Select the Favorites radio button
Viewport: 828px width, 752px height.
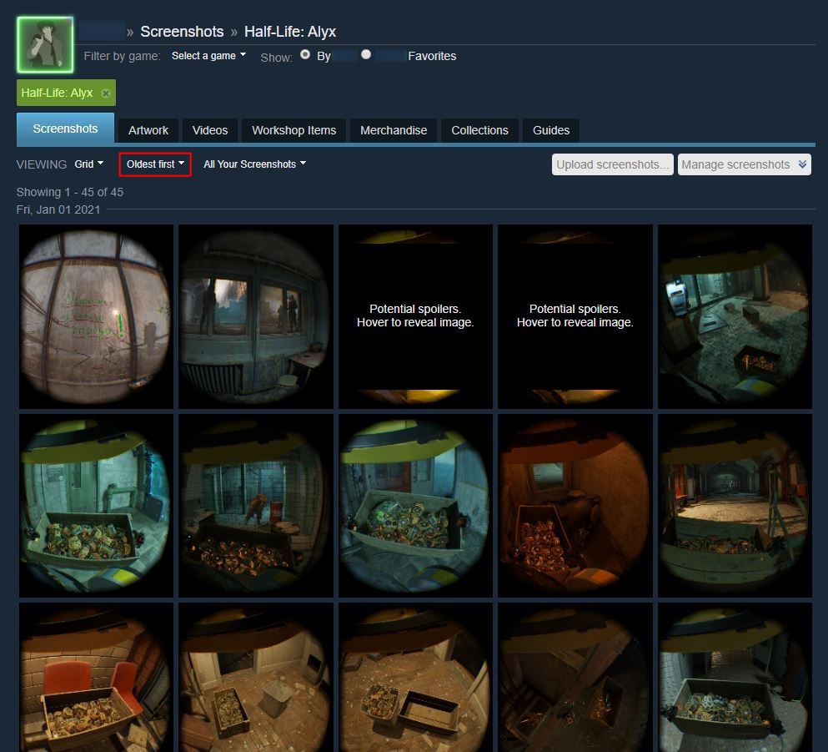(x=366, y=54)
